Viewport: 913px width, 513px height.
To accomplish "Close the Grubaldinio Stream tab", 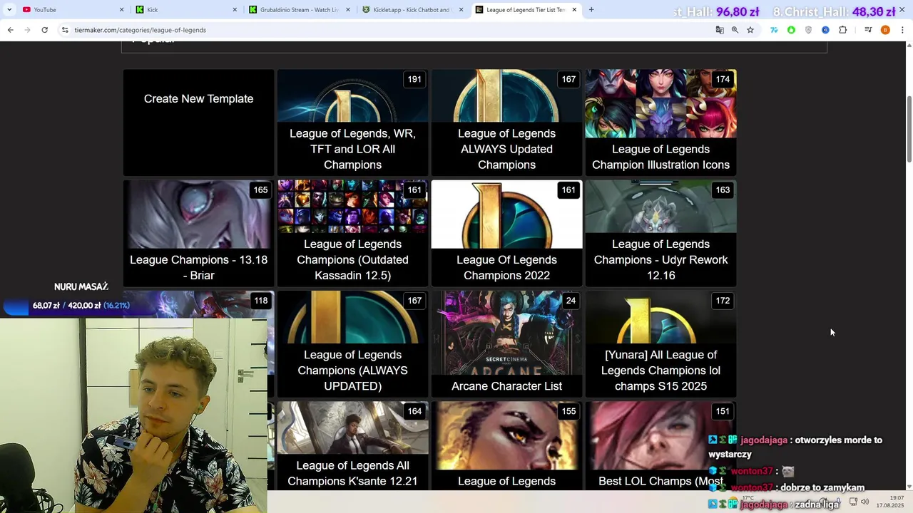I will tap(348, 9).
